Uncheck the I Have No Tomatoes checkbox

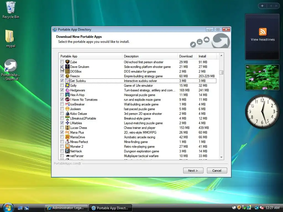(x=62, y=99)
